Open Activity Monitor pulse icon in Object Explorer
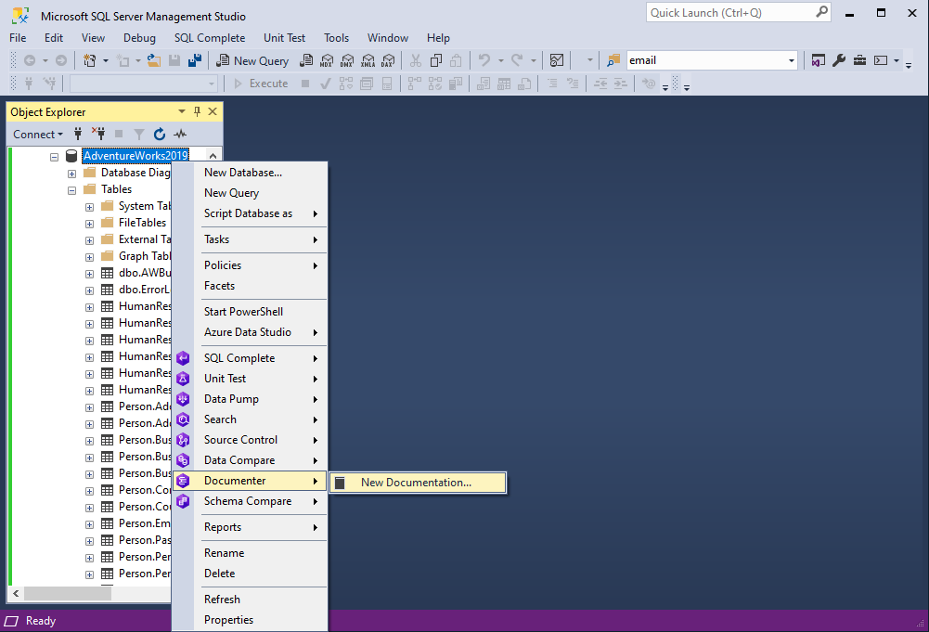The image size is (929, 632). pos(180,134)
